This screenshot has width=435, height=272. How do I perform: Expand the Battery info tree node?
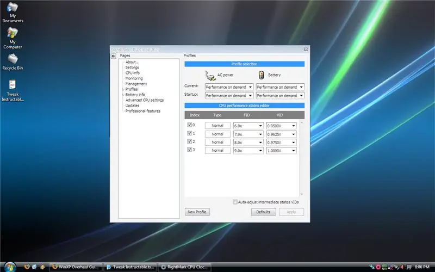123,95
